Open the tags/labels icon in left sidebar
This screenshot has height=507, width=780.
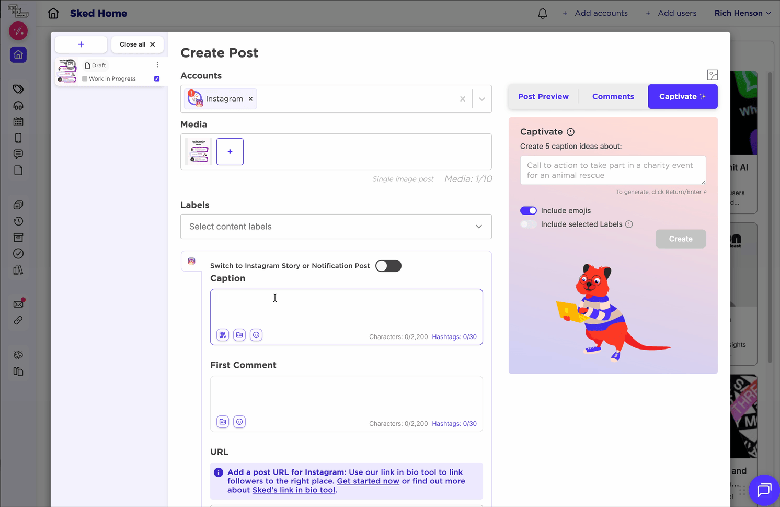[x=18, y=89]
